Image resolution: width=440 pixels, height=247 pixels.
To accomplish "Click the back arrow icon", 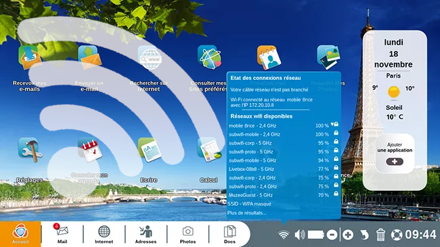I will 364,235.
